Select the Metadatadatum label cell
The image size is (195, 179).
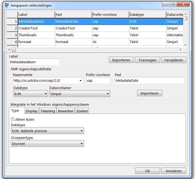(x=36, y=21)
